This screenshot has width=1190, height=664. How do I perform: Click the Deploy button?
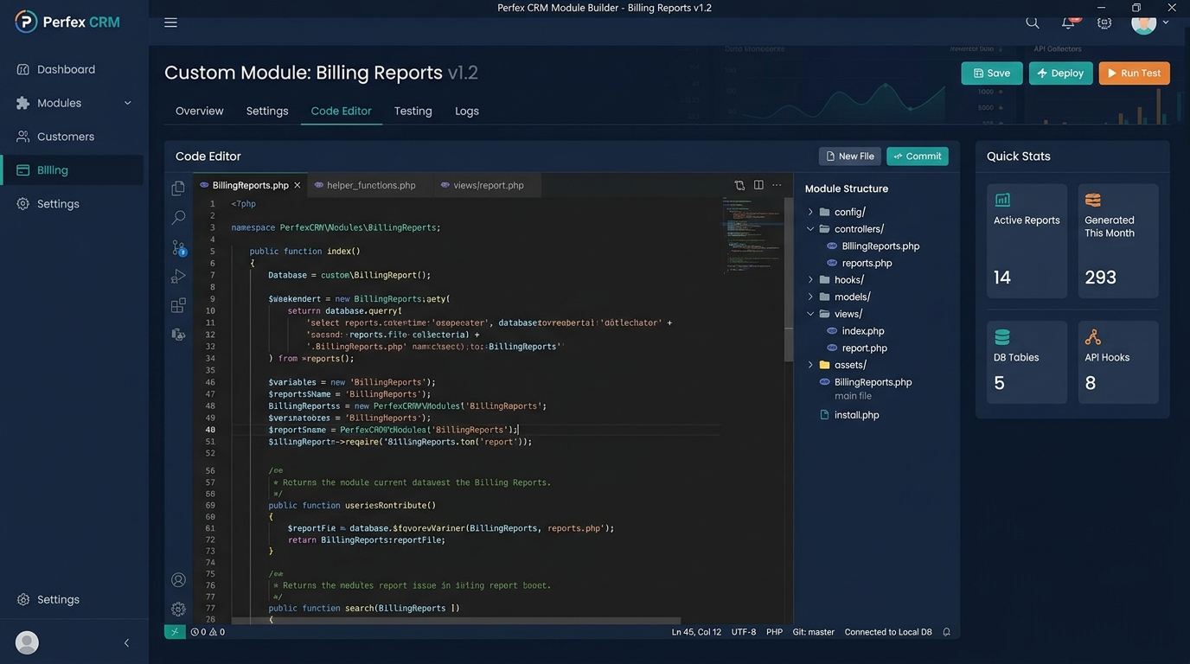point(1060,73)
